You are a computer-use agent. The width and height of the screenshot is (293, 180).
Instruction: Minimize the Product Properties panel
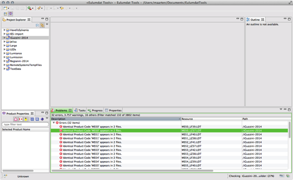[42, 112]
